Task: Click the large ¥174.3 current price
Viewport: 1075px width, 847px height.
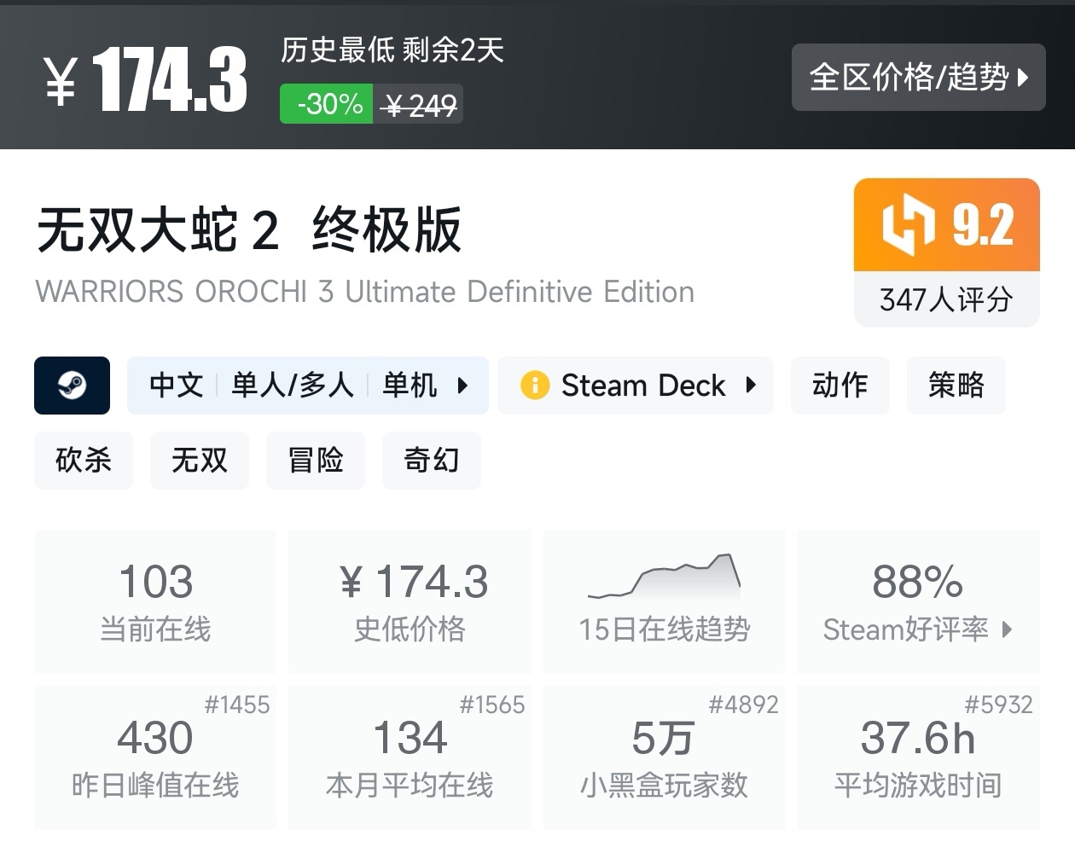Action: pyautogui.click(x=146, y=79)
